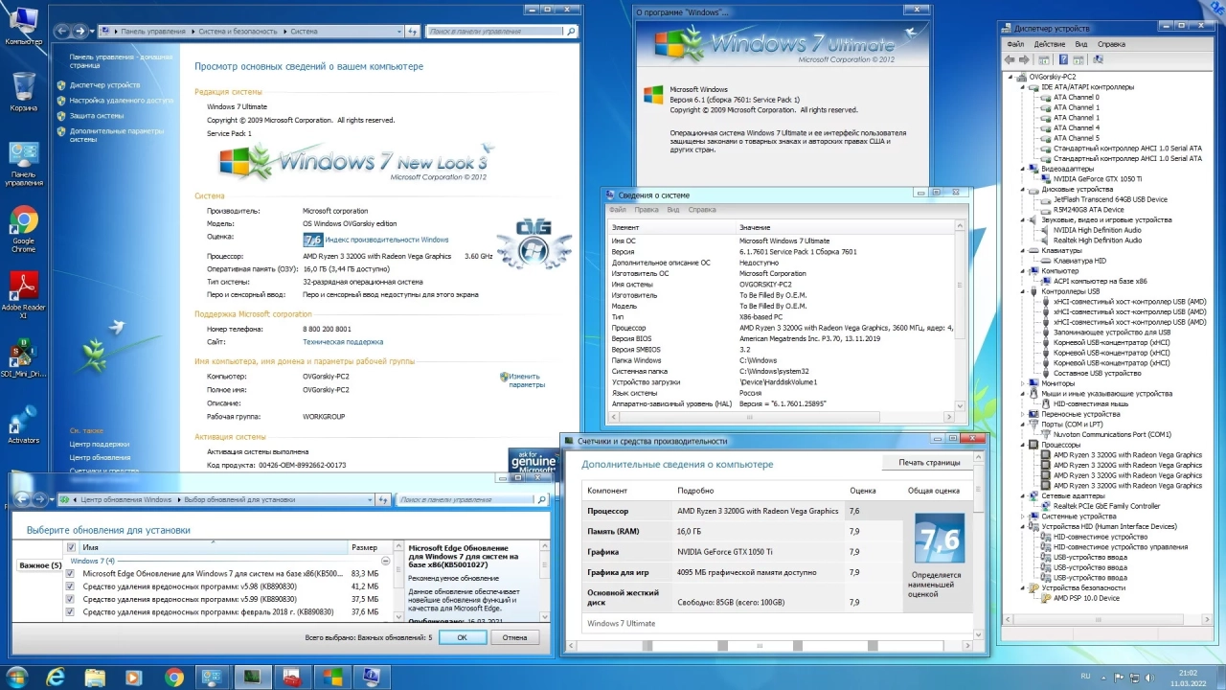The image size is (1226, 690).
Task: Open Windows Explorer folder icon in taskbar
Action: click(96, 678)
